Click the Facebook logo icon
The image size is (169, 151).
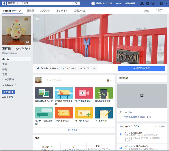pos(4,3)
